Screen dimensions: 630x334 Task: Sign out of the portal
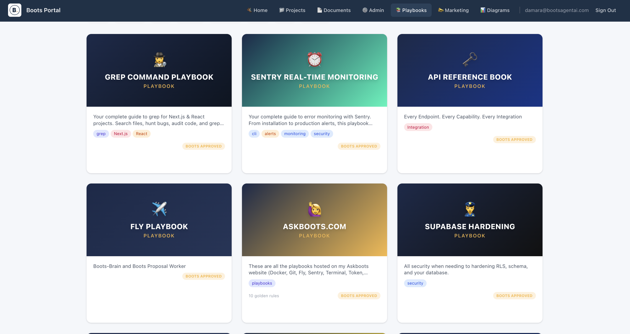click(606, 10)
